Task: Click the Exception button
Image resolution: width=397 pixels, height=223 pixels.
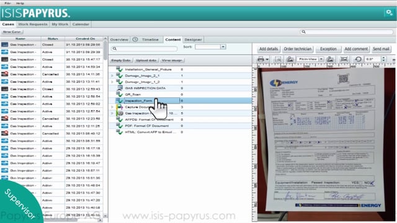Action: (x=328, y=49)
